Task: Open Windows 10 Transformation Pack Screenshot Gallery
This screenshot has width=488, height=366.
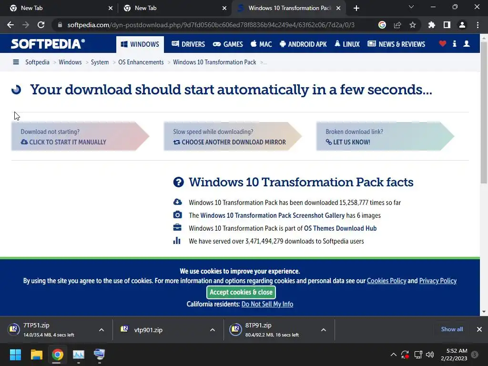Action: click(272, 215)
